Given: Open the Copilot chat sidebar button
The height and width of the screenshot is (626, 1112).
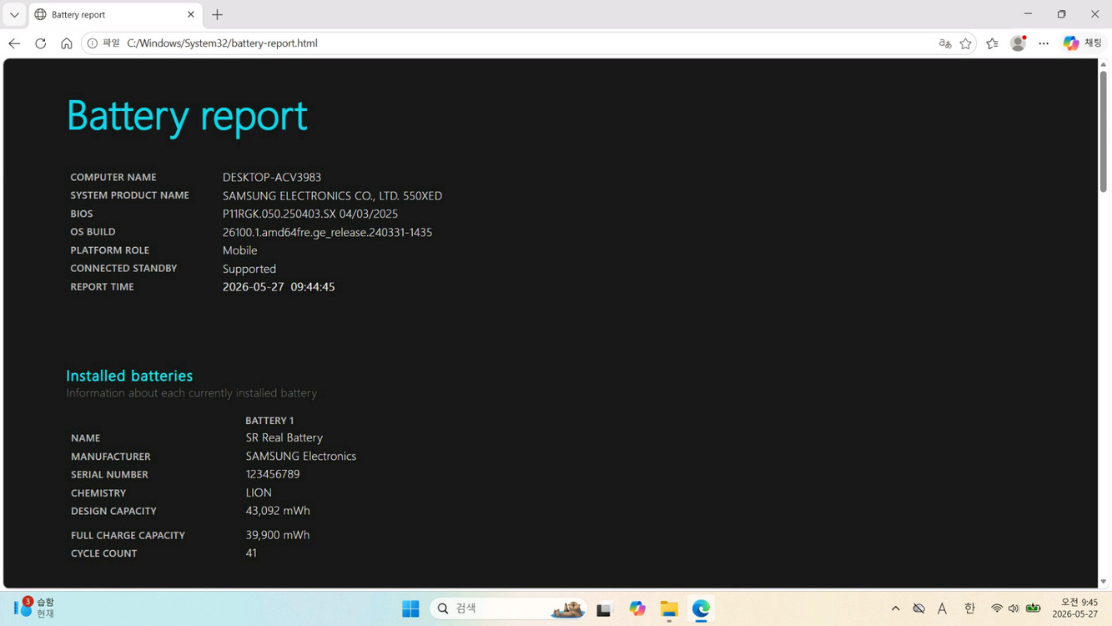Looking at the screenshot, I should tap(1083, 43).
